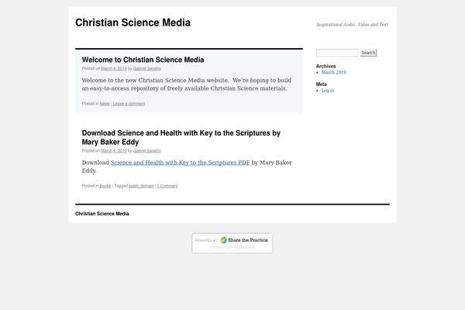Open the Books category
Screen dimensions: 465x310
point(105,186)
